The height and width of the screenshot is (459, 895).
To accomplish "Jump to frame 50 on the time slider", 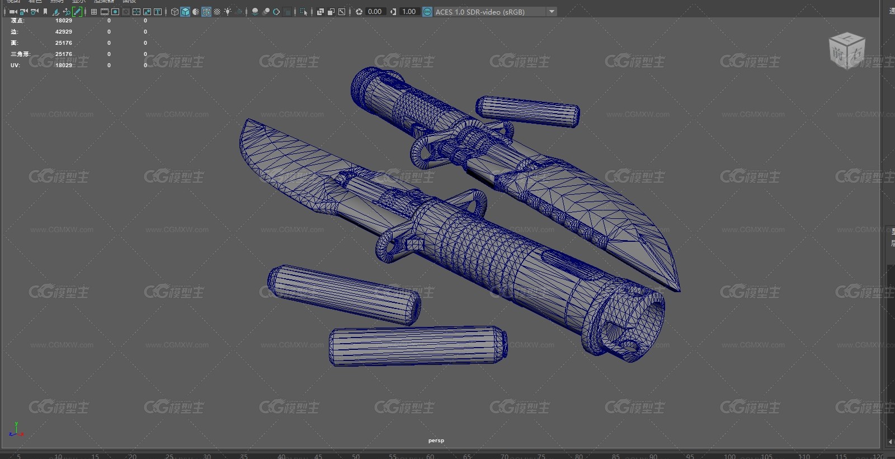I will 356,456.
